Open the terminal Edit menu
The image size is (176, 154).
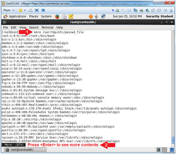tap(14, 27)
